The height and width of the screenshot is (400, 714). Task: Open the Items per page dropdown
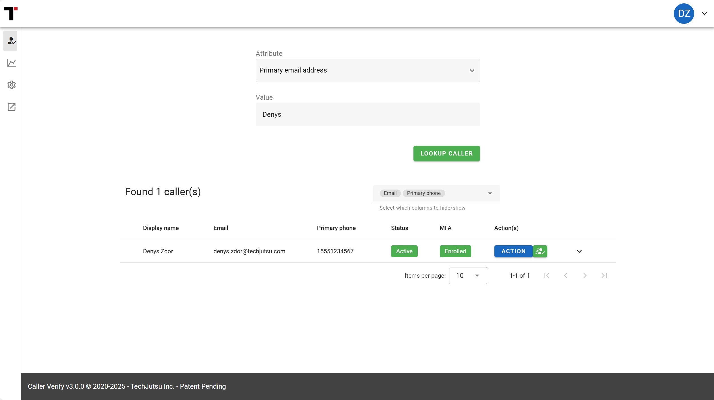click(468, 276)
